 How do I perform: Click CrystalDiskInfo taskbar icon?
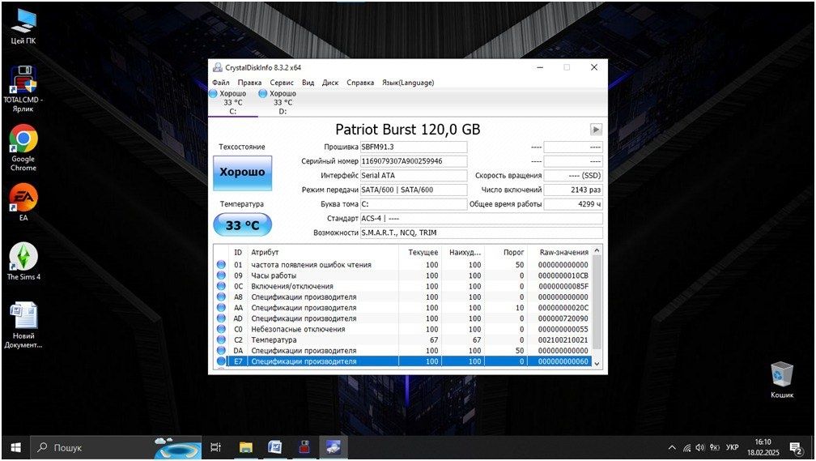tap(334, 447)
